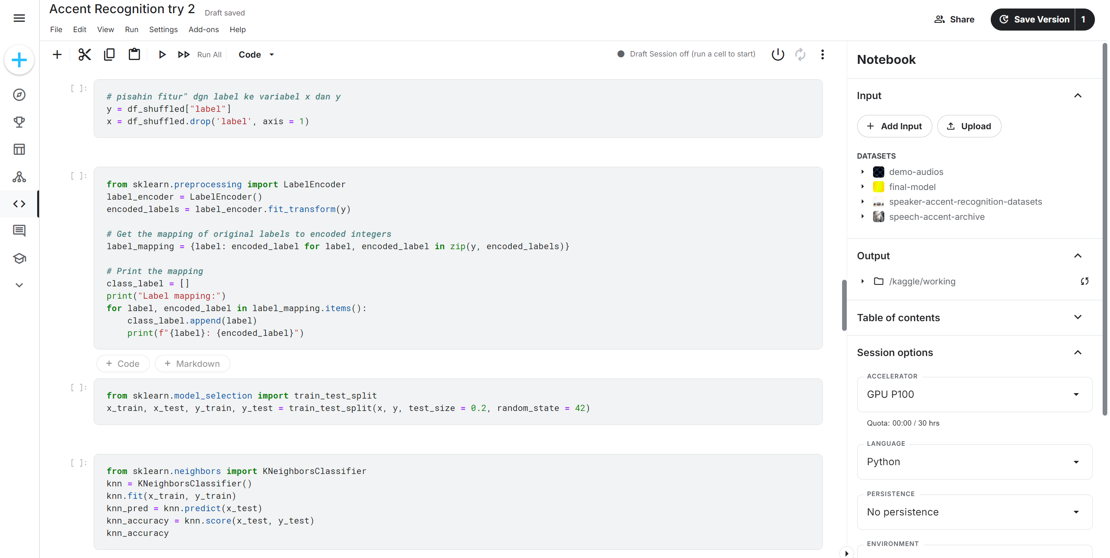Select the demo-audios dataset name
Viewport: 1110px width, 558px height.
pyautogui.click(x=916, y=172)
